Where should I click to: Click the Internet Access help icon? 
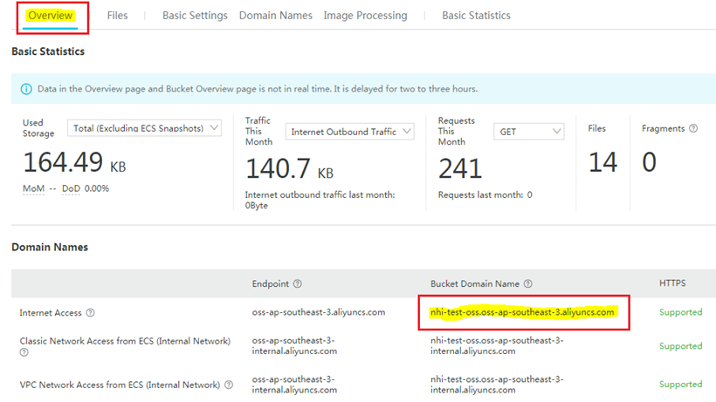(91, 312)
